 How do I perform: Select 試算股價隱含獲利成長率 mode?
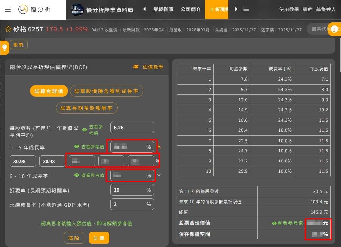[106, 91]
